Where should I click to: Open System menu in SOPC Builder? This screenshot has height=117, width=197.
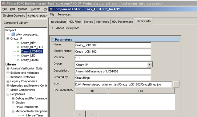click(x=35, y=9)
